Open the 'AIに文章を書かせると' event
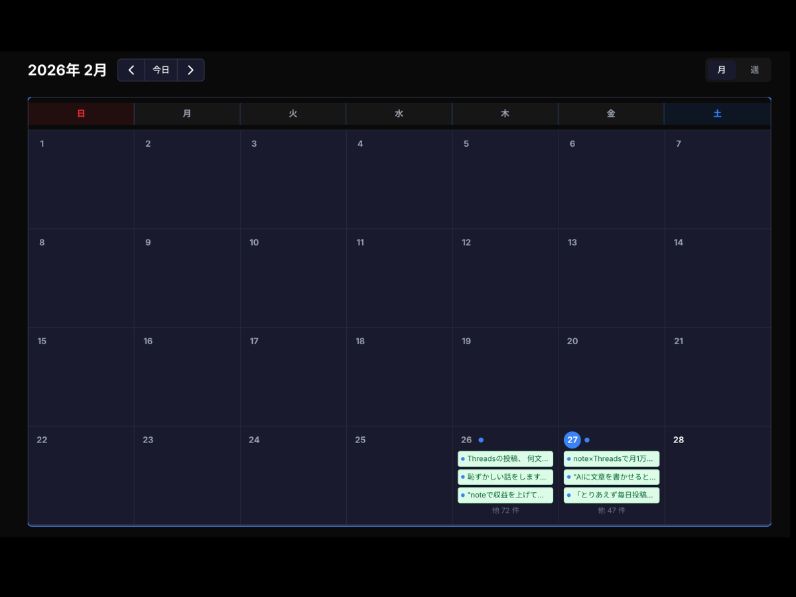 pos(612,477)
